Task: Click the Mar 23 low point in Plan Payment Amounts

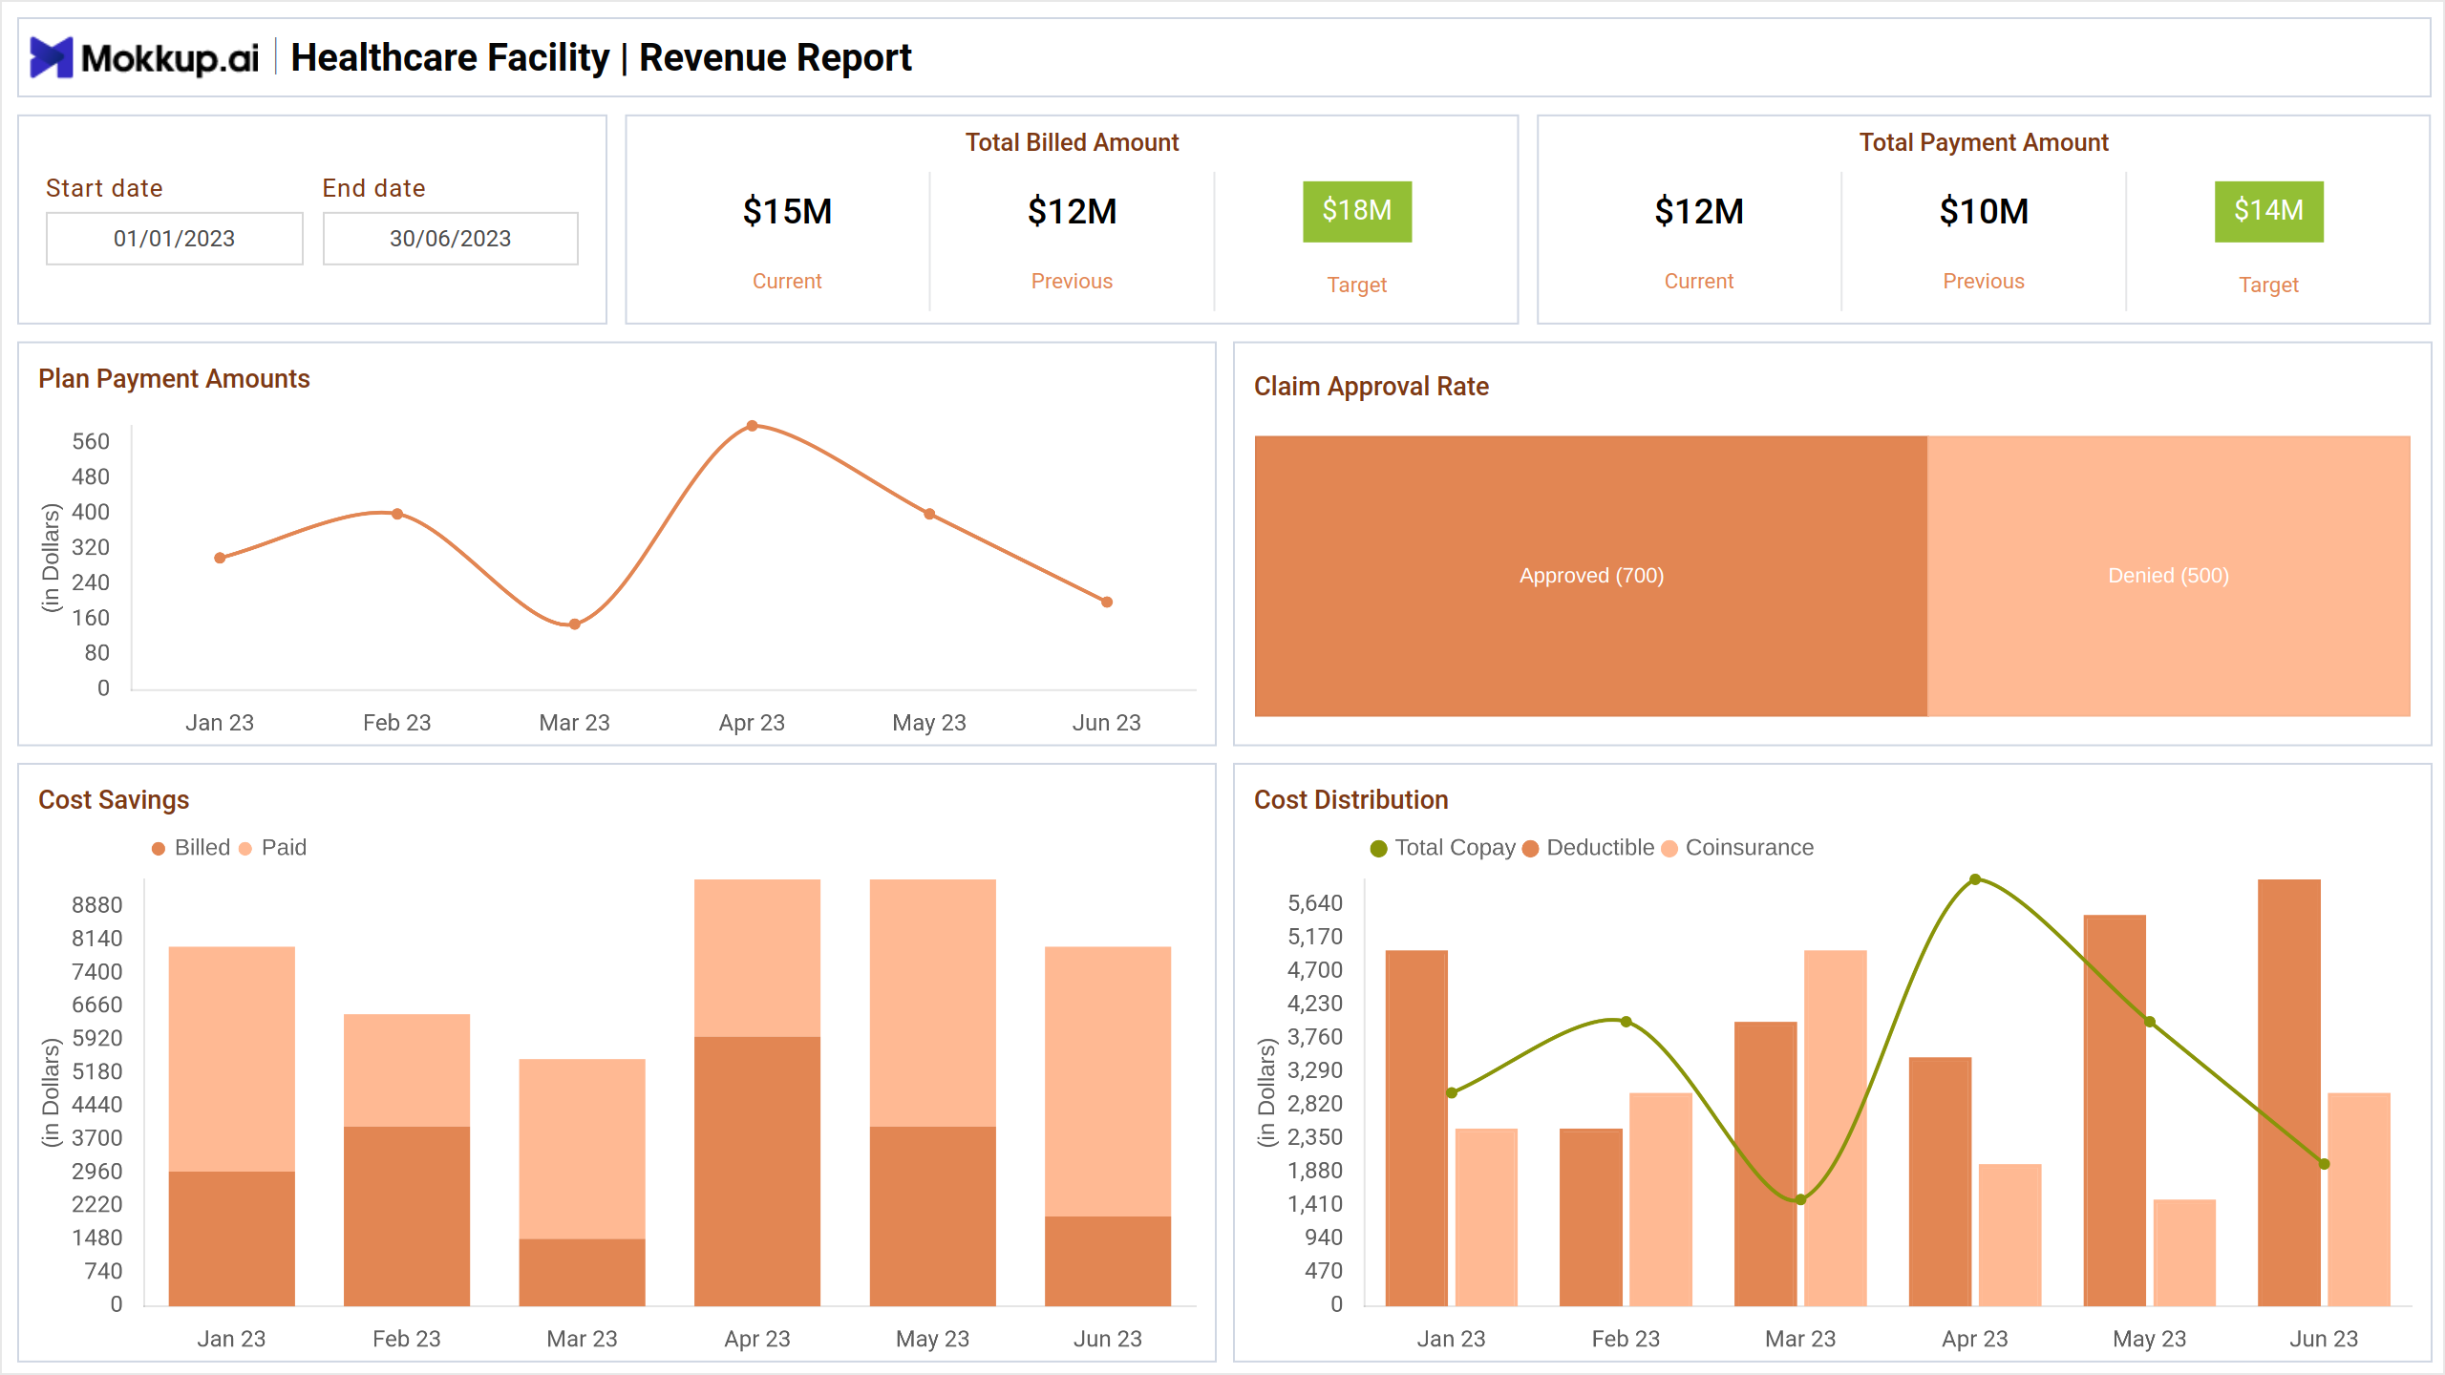Action: (x=575, y=624)
